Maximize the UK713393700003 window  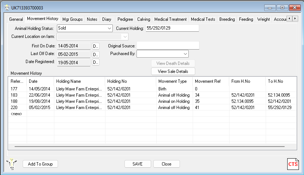282,8
